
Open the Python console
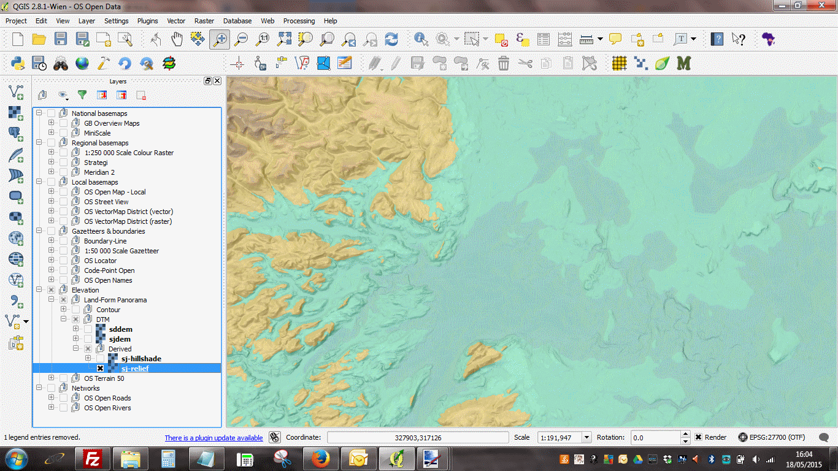pyautogui.click(x=18, y=63)
